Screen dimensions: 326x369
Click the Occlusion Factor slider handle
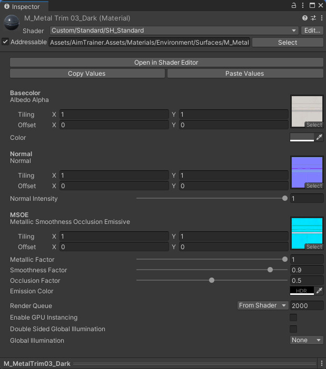(x=212, y=280)
